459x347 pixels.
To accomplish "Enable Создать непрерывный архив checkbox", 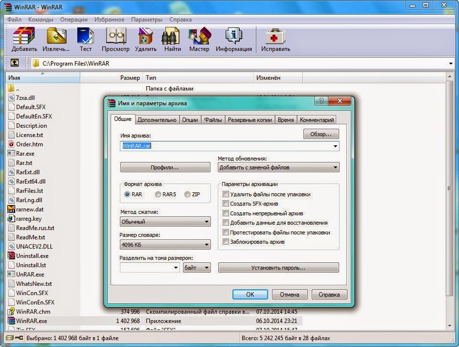I will [x=226, y=213].
